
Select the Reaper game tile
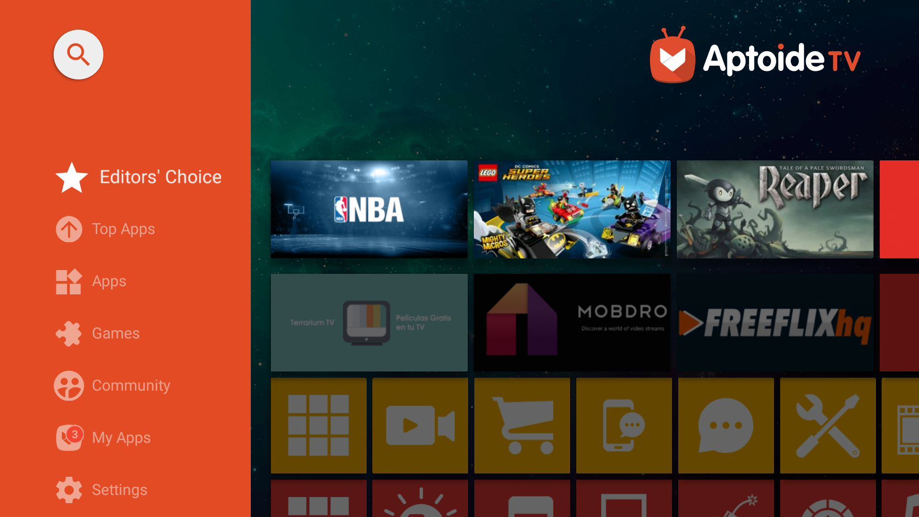[774, 209]
